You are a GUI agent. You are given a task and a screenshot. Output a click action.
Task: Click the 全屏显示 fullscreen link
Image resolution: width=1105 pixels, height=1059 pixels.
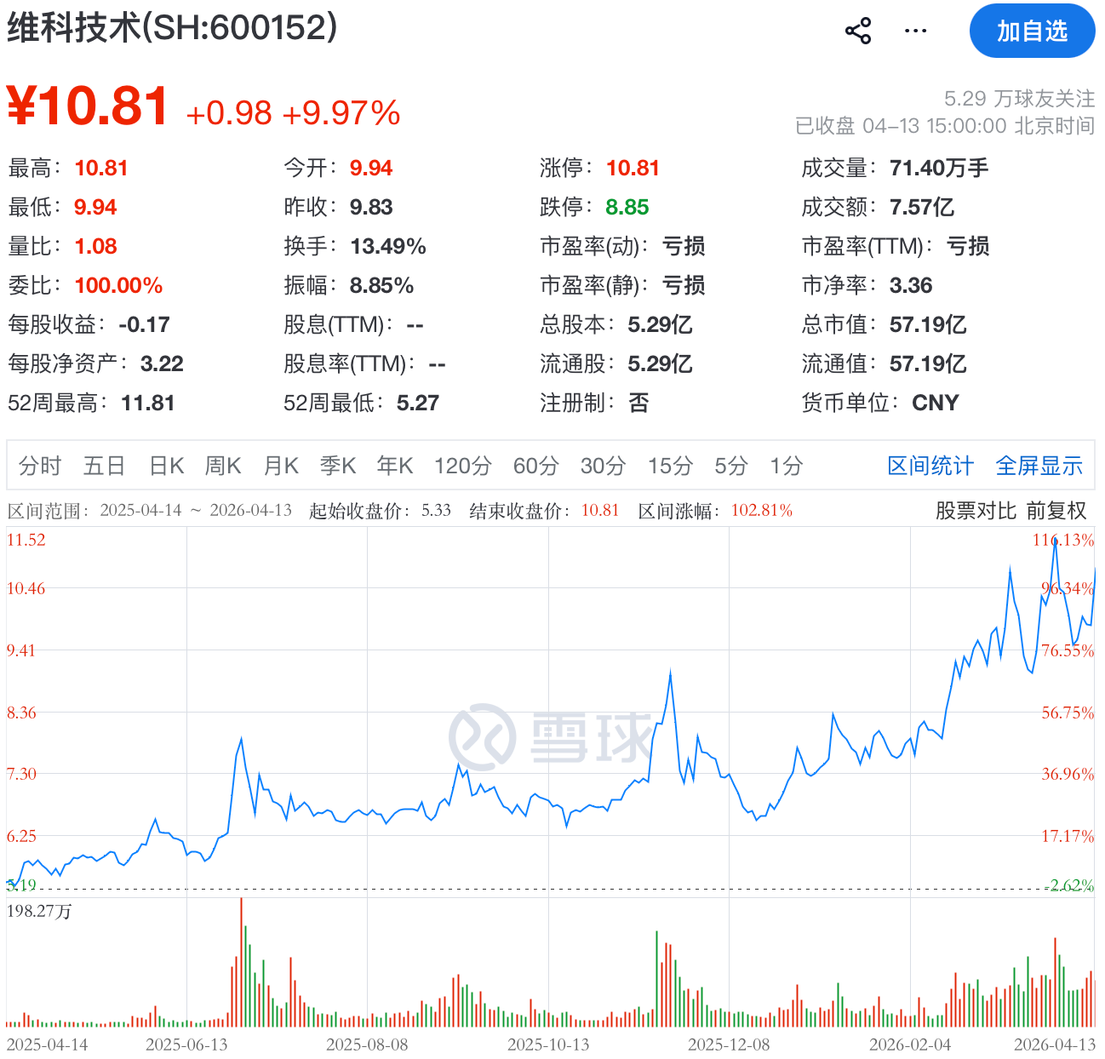click(1039, 466)
